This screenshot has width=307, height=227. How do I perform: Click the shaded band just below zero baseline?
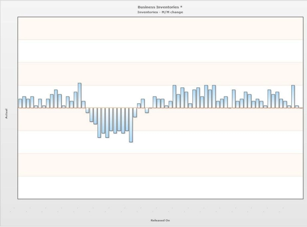160,119
